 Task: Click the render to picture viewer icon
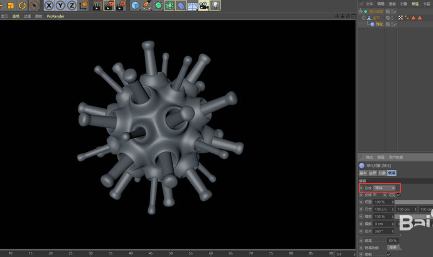pyautogui.click(x=108, y=6)
